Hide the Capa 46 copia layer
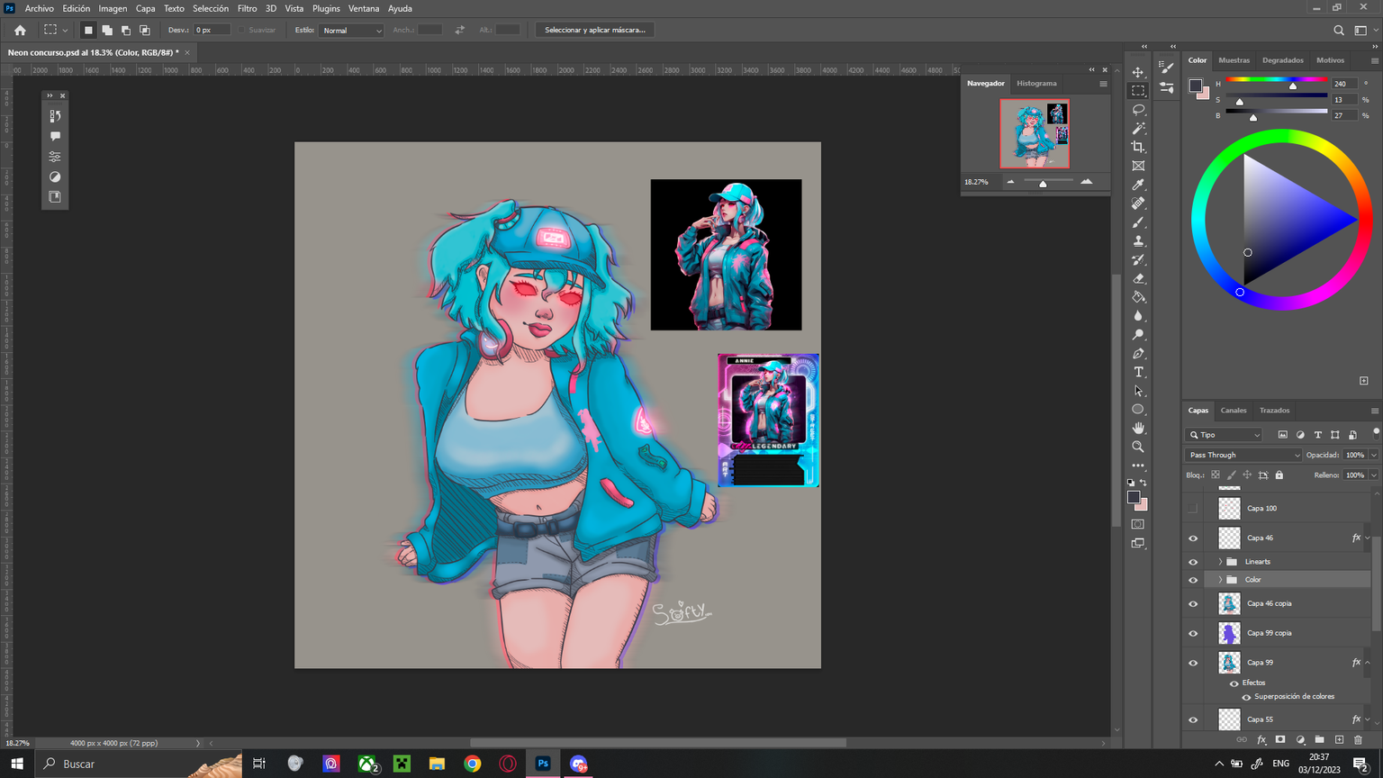The width and height of the screenshot is (1383, 778). click(1193, 604)
